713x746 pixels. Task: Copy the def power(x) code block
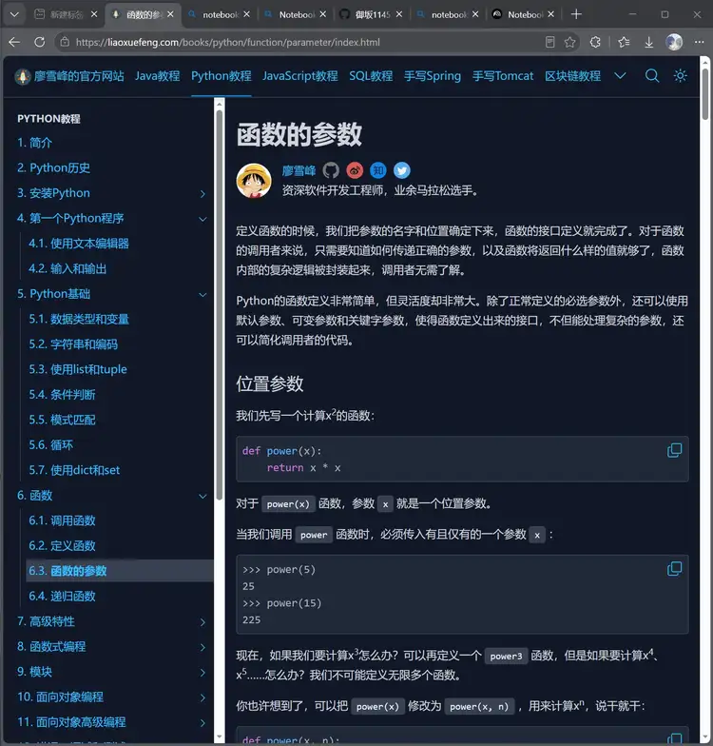click(675, 450)
